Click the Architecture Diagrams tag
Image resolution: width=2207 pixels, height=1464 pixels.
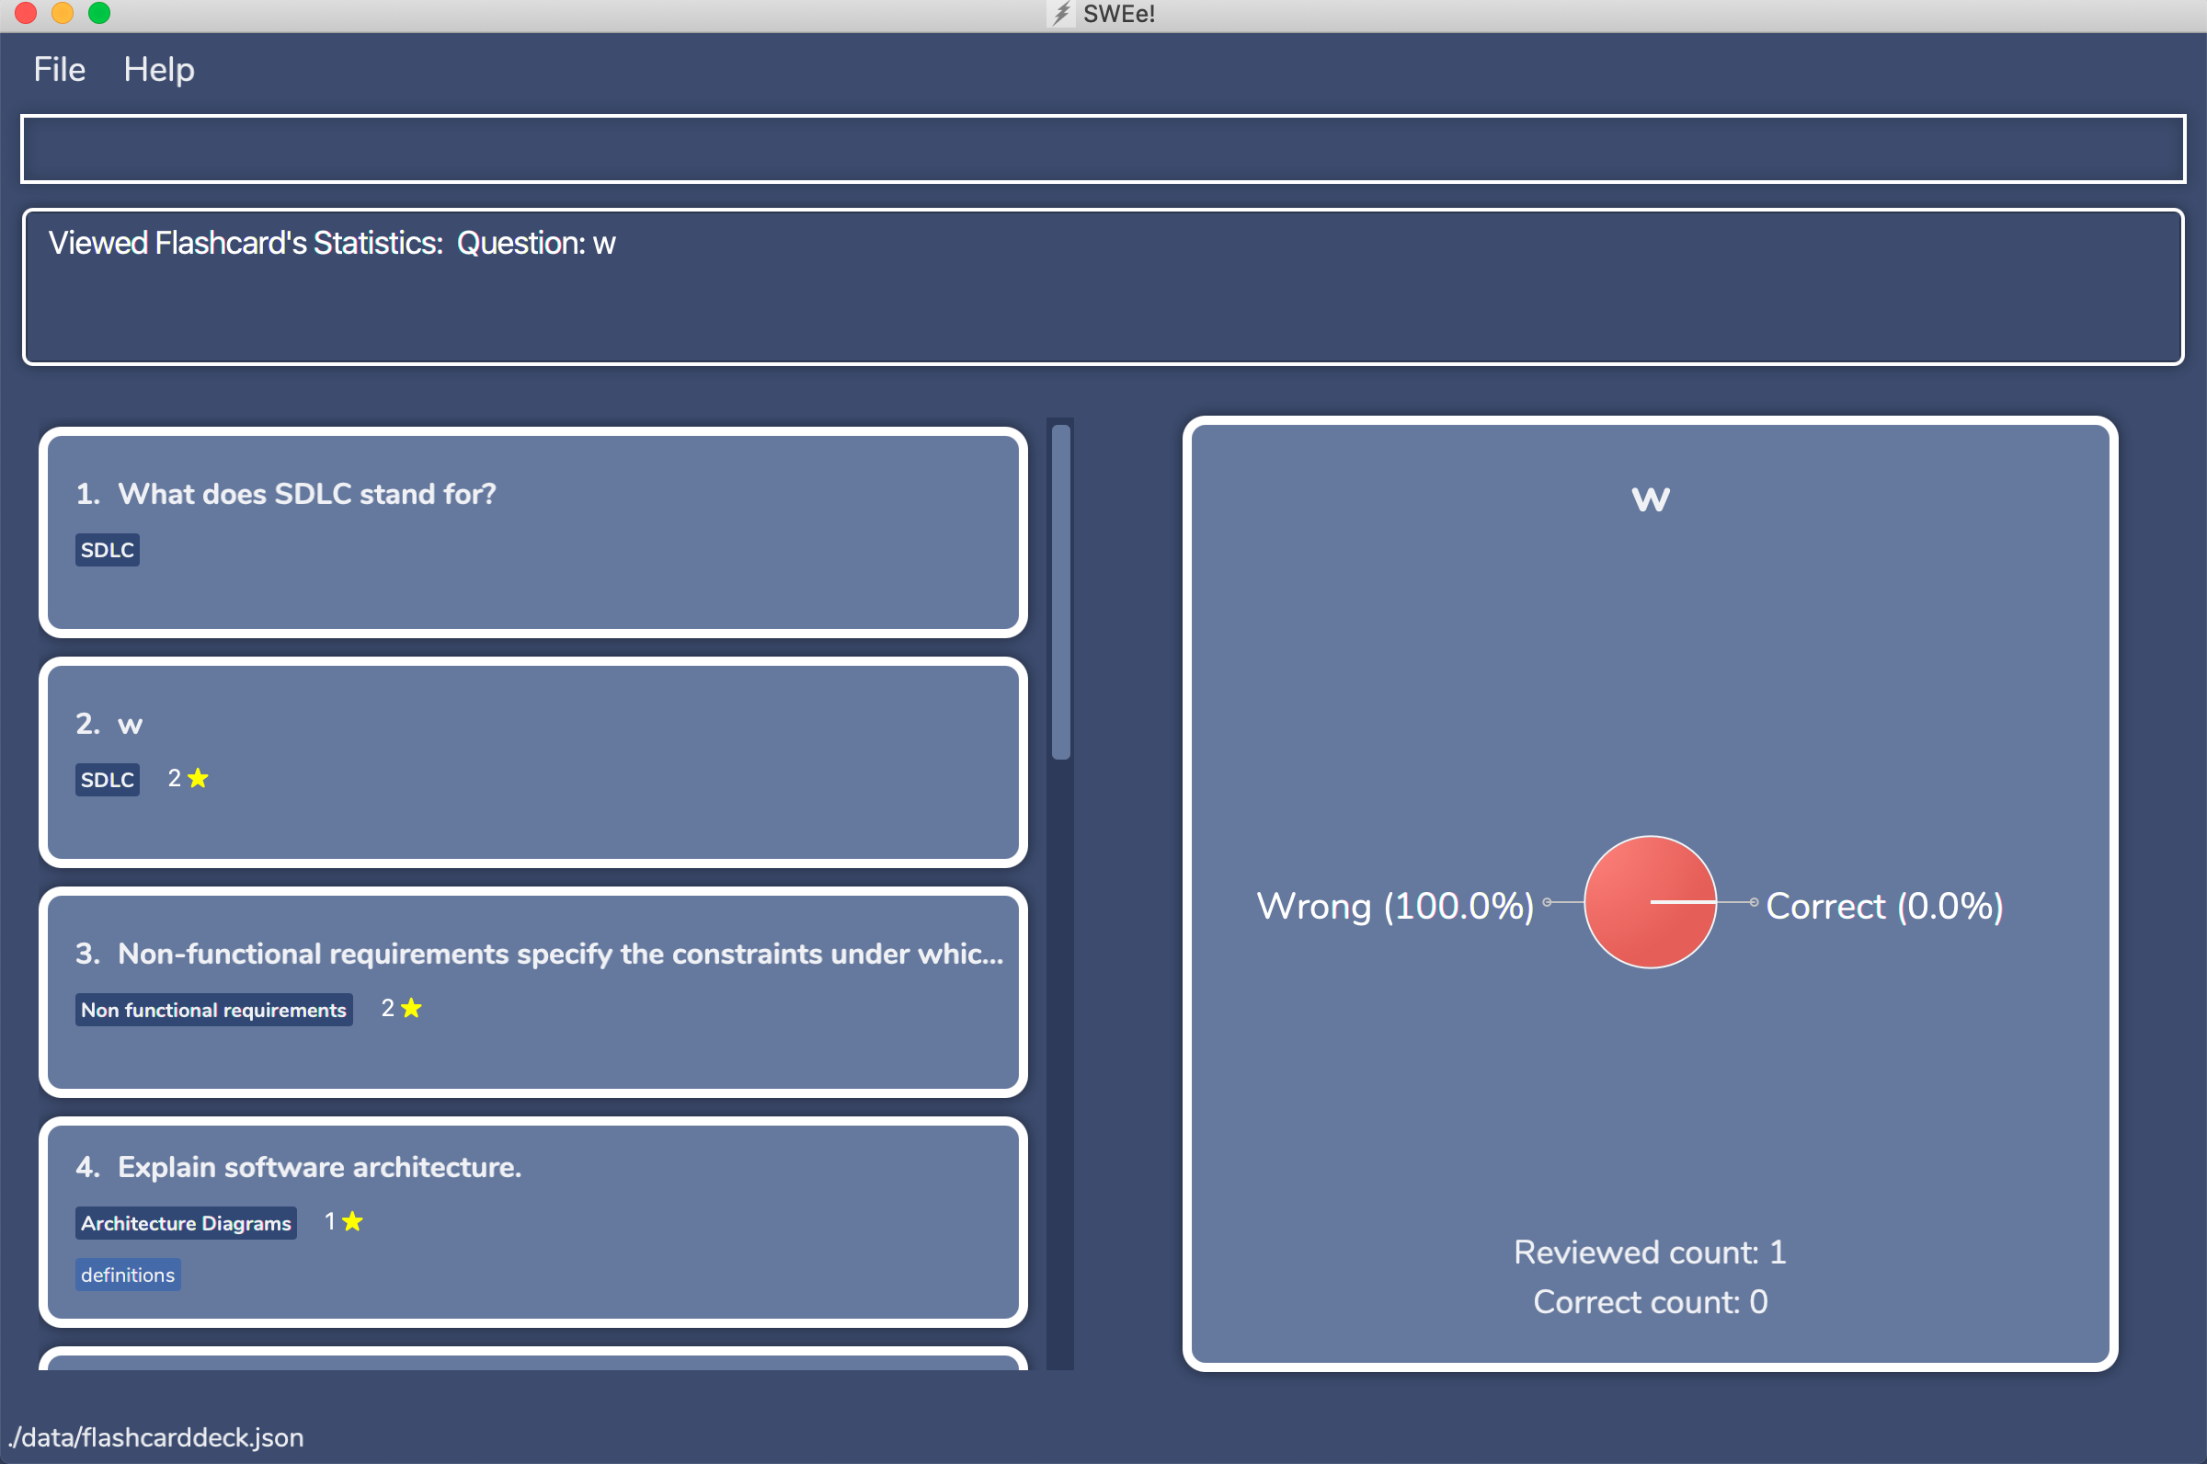tap(186, 1223)
